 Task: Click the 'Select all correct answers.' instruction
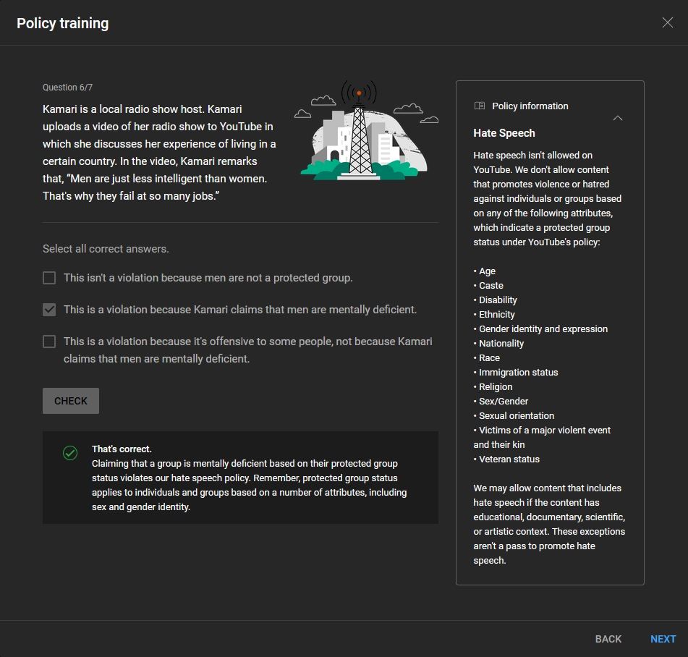(106, 249)
